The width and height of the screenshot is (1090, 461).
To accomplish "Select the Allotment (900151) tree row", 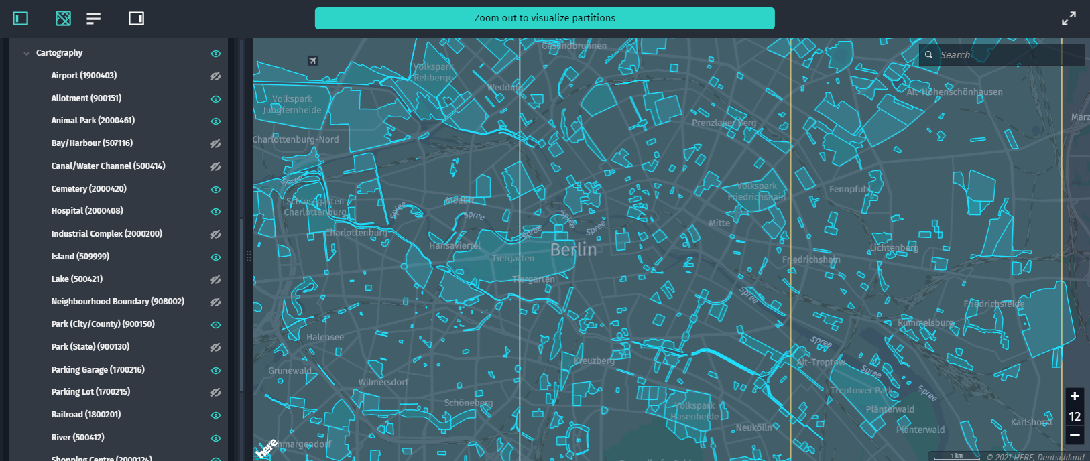I will [x=119, y=98].
